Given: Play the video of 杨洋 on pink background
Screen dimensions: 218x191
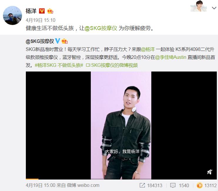Looking at the screenshot, I should coord(121,125).
